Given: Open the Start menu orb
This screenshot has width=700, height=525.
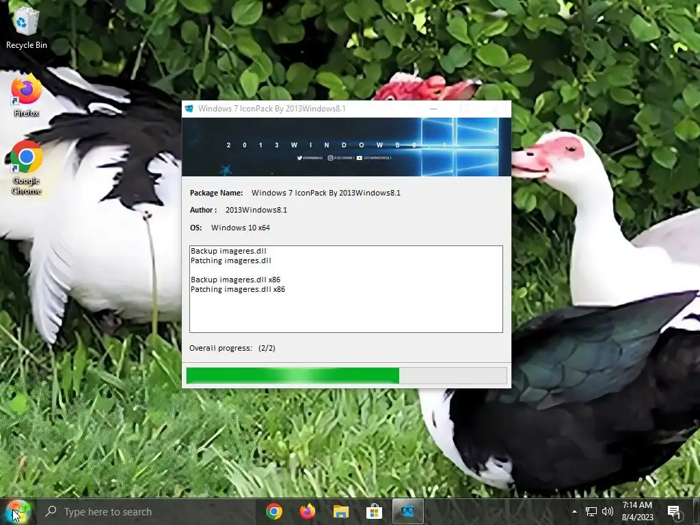Looking at the screenshot, I should tap(17, 511).
